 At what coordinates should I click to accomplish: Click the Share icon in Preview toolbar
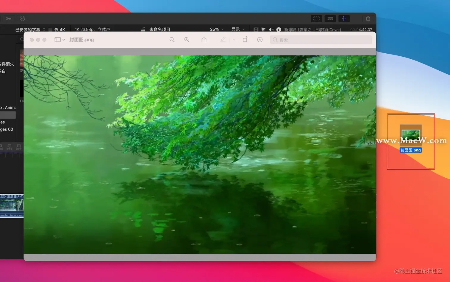coord(204,39)
